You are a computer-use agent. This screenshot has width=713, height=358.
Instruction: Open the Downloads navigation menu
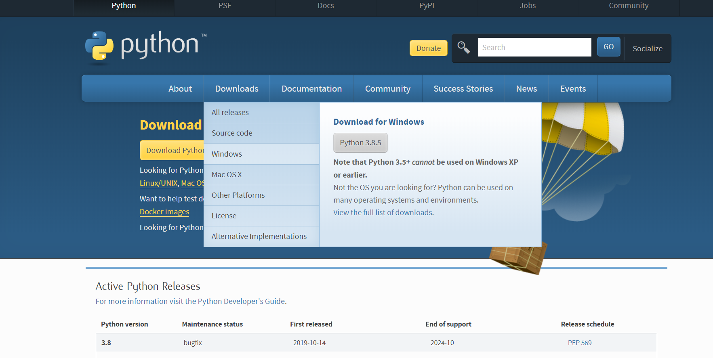tap(237, 88)
